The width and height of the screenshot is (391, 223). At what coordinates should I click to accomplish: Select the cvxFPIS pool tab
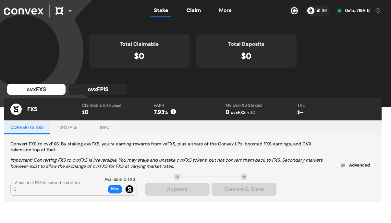(x=98, y=89)
